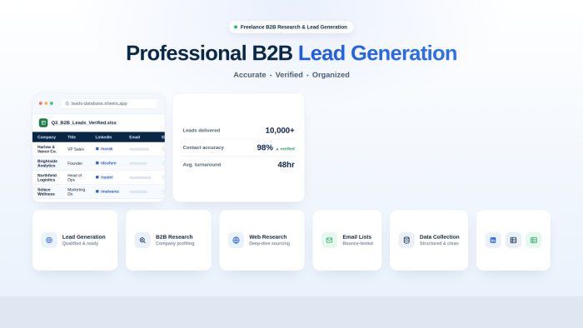Select the Solace Wellness cell
This screenshot has height=328, width=583.
(46, 191)
